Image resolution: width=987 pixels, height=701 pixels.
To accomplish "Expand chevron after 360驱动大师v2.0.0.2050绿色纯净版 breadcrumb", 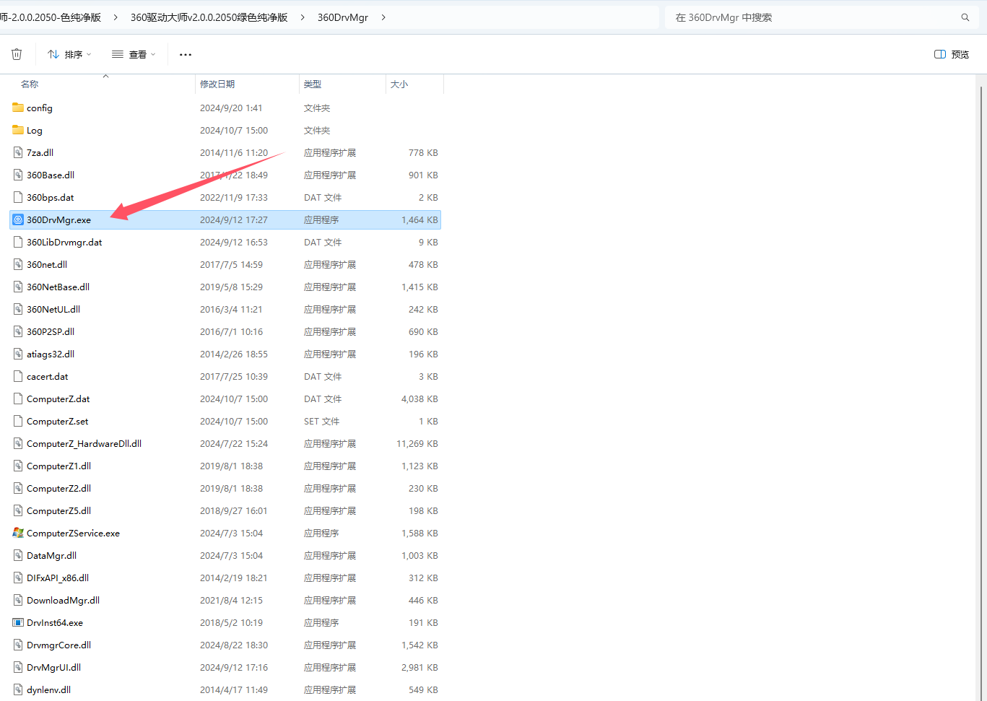I will (x=303, y=17).
